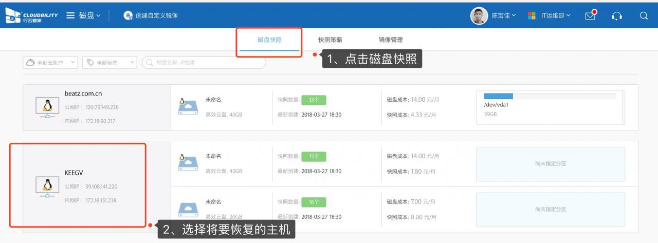Open the hamburger menu icon

[70, 16]
